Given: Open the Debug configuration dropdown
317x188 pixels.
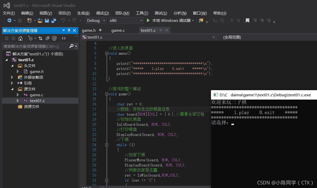Looking at the screenshot, I should point(96,21).
